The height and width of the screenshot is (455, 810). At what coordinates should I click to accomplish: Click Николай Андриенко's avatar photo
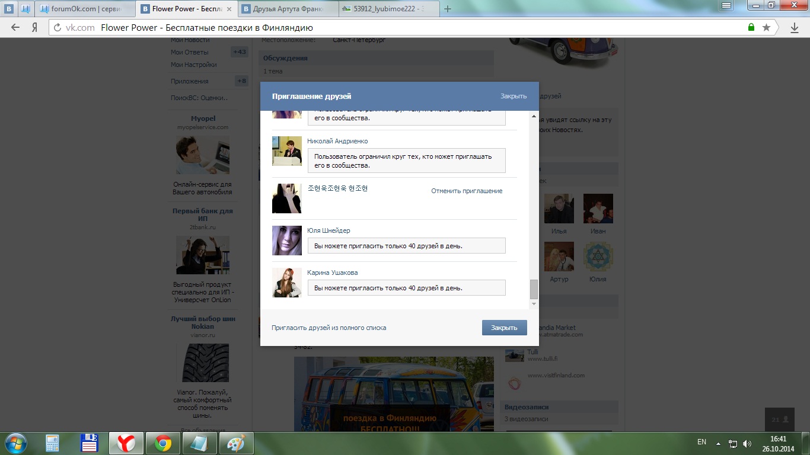pos(287,151)
